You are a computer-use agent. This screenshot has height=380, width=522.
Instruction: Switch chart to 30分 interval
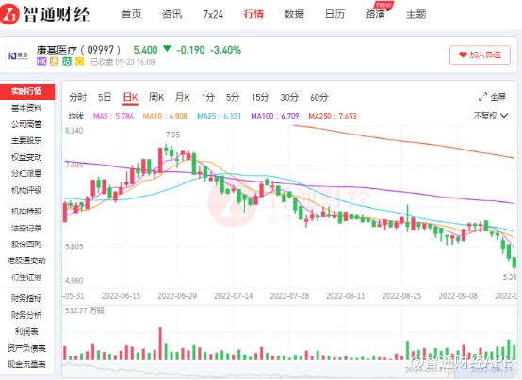point(289,98)
